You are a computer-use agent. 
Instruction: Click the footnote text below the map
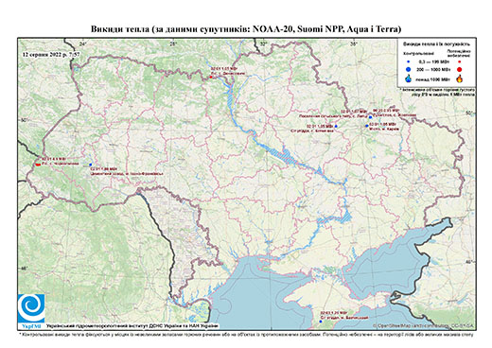(x=246, y=334)
